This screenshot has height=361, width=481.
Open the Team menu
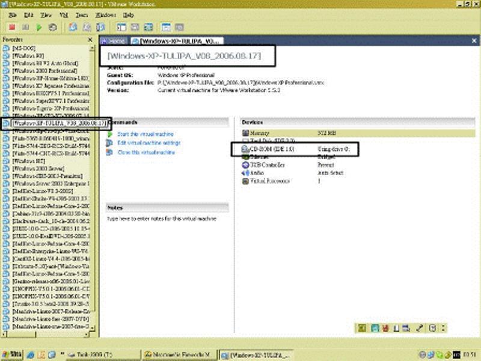point(82,14)
